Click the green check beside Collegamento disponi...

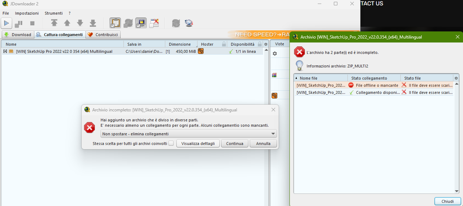pos(351,92)
